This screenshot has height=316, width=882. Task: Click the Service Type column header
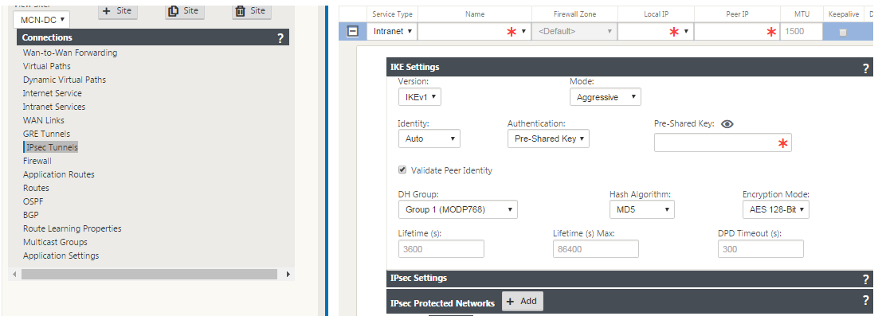(x=392, y=14)
